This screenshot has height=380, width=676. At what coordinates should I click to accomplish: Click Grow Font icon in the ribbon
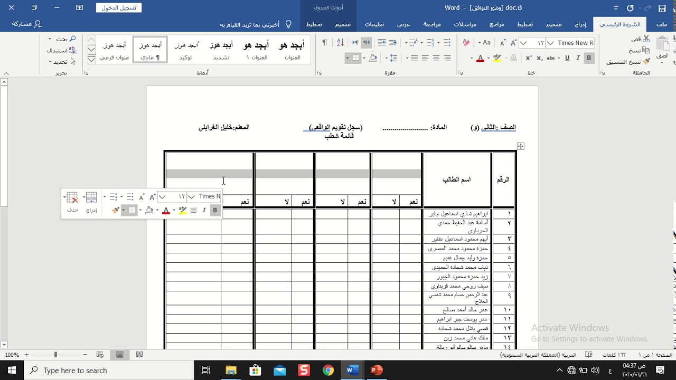[512, 43]
